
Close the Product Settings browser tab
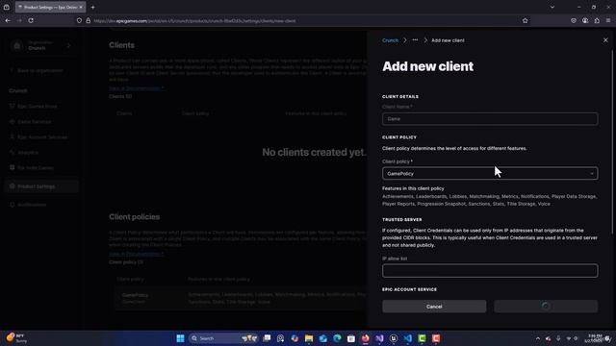(81, 7)
